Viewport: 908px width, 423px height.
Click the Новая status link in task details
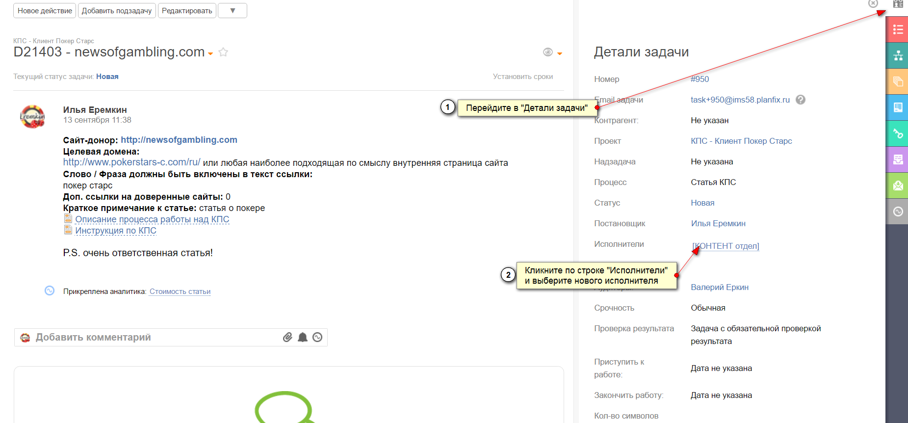click(x=702, y=203)
